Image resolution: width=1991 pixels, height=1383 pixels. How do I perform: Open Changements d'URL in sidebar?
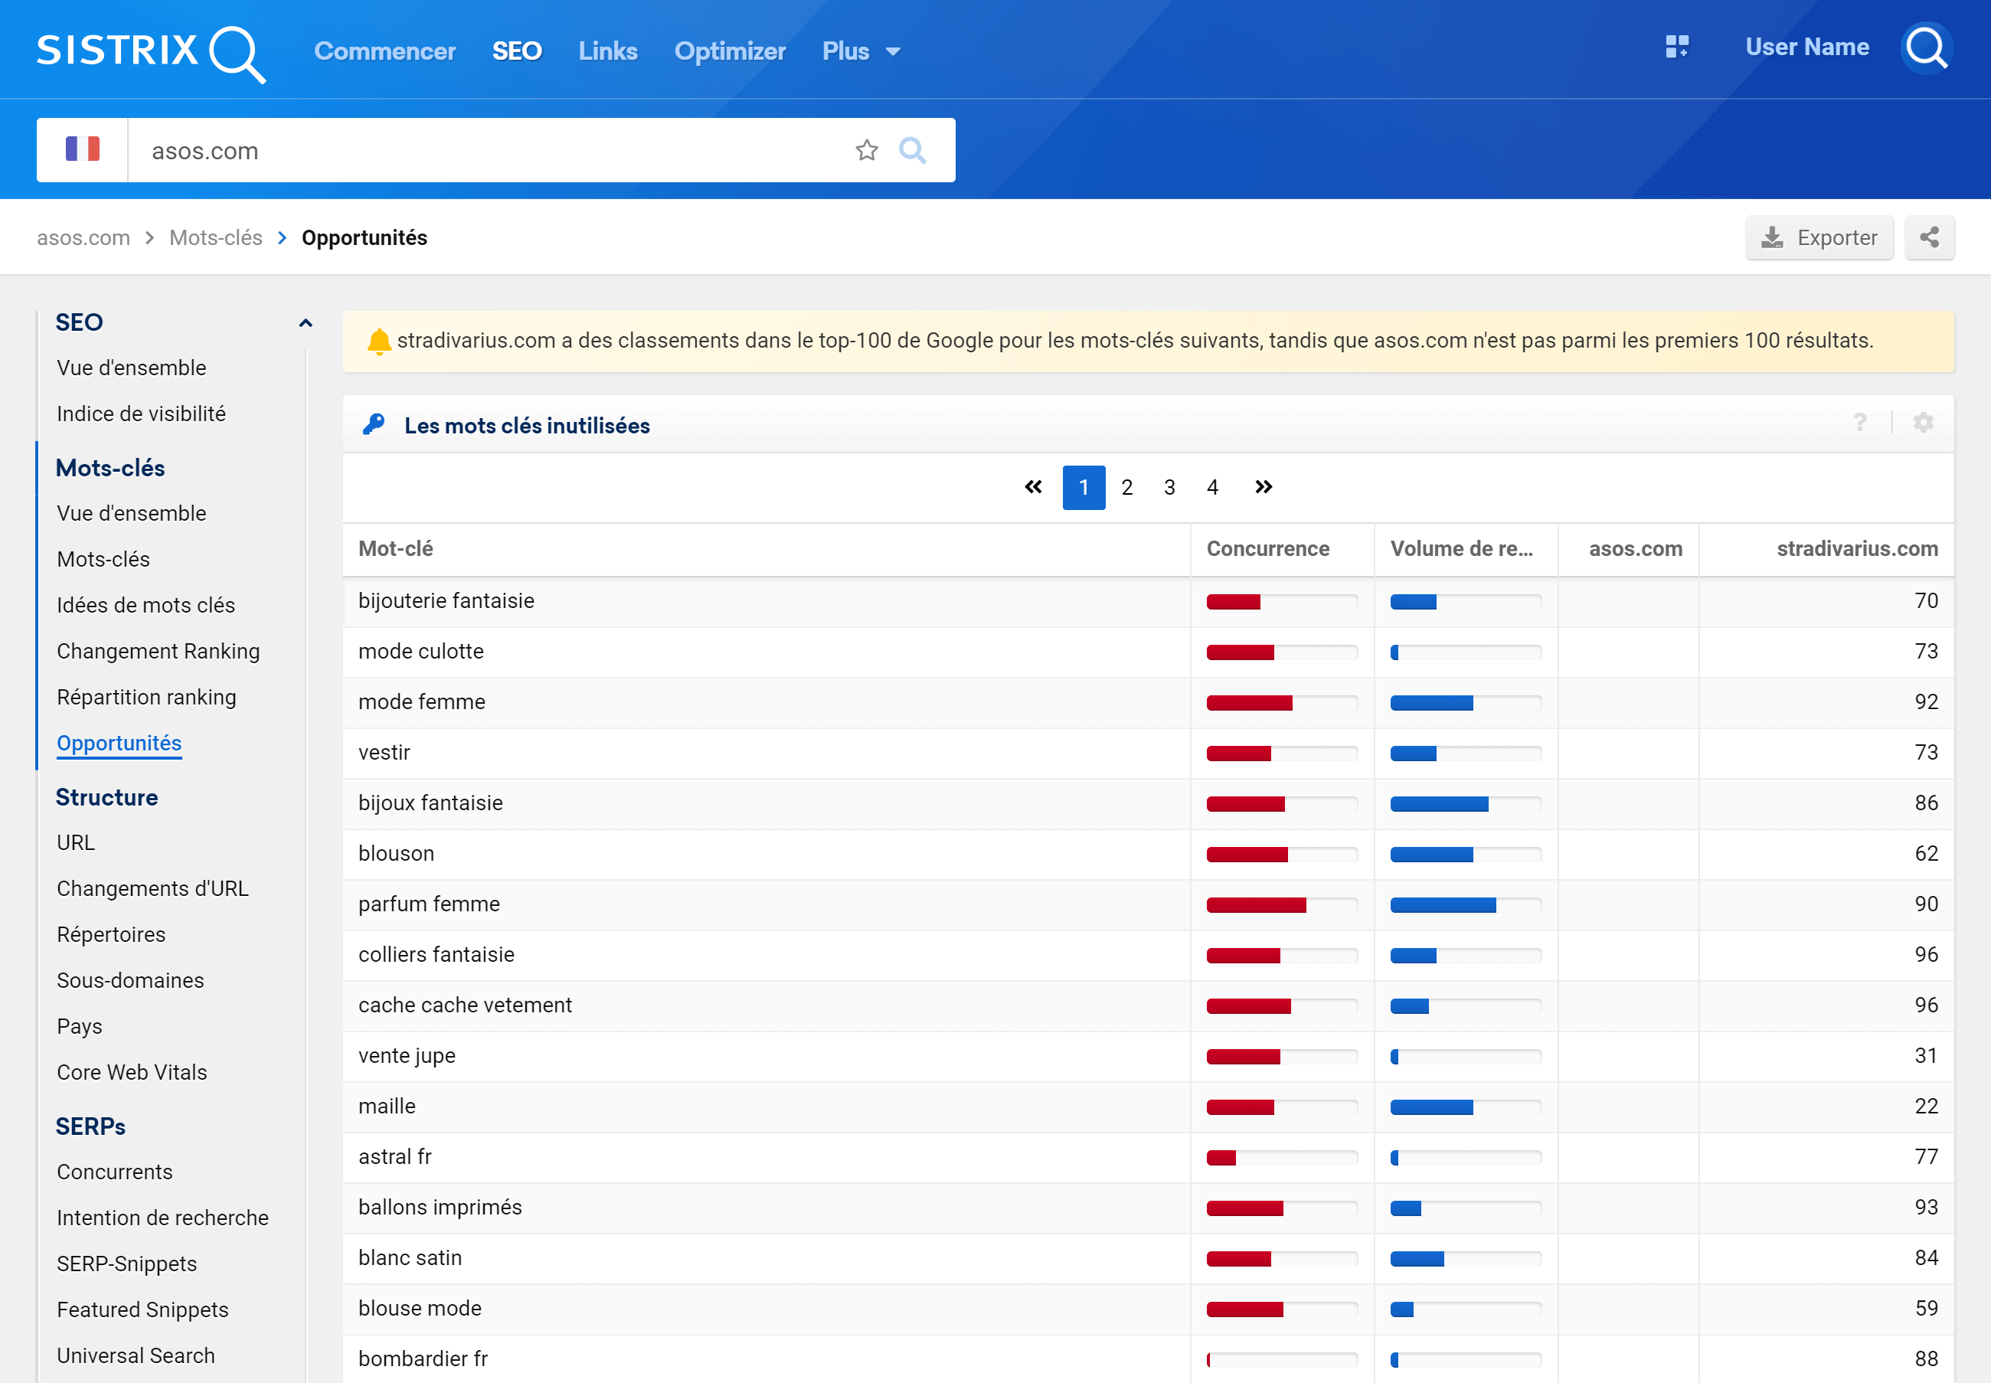click(152, 888)
